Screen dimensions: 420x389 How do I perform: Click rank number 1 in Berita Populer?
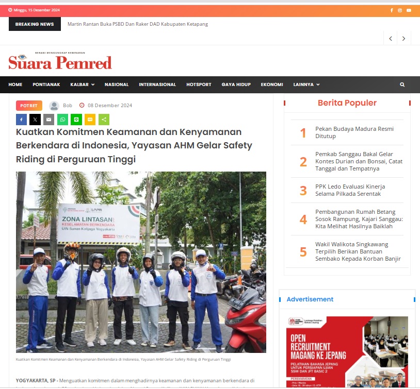(x=303, y=133)
